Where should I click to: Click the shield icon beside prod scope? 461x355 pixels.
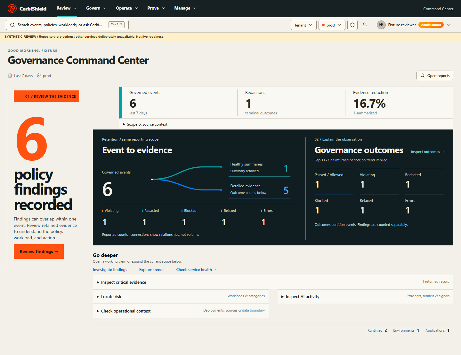click(x=39, y=76)
